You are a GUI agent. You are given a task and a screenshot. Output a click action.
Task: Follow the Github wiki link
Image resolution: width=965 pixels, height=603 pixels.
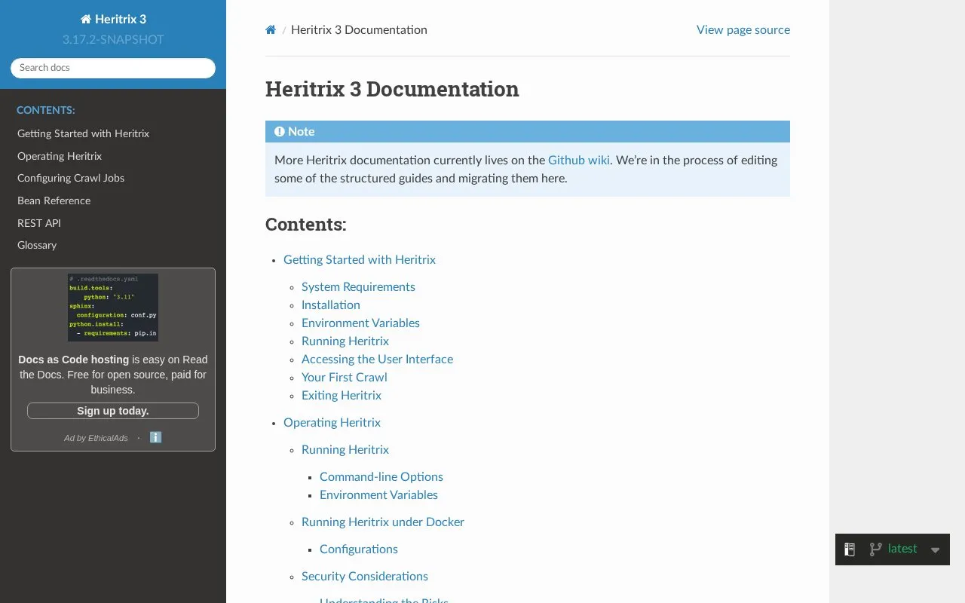[579, 160]
